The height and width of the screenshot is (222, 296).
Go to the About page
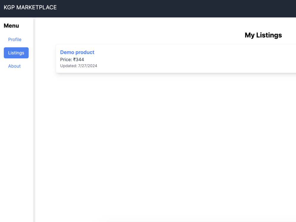(14, 66)
